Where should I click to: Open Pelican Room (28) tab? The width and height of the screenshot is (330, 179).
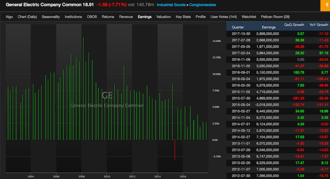pyautogui.click(x=275, y=17)
